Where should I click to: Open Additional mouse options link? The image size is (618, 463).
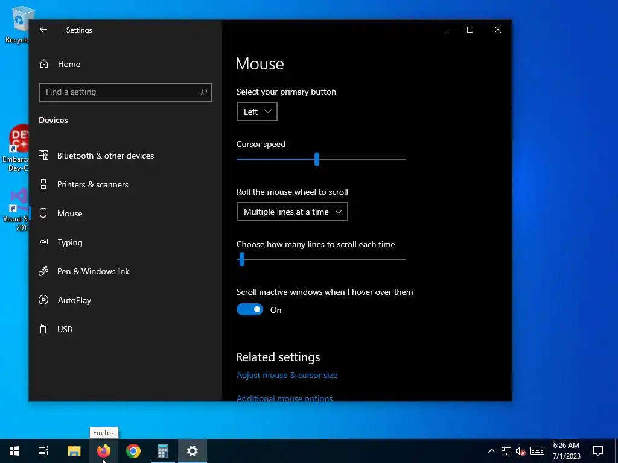285,398
